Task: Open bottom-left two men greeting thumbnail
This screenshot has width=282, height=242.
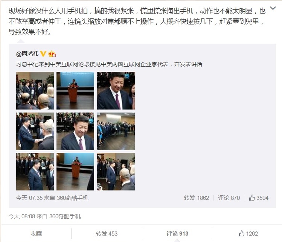Action: point(35,172)
